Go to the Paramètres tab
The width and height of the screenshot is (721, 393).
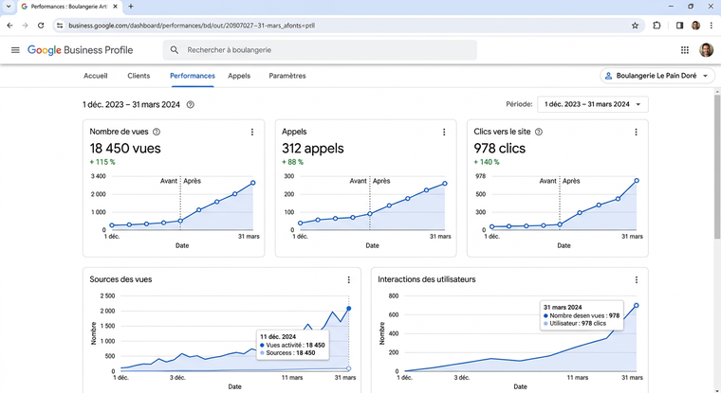[287, 76]
